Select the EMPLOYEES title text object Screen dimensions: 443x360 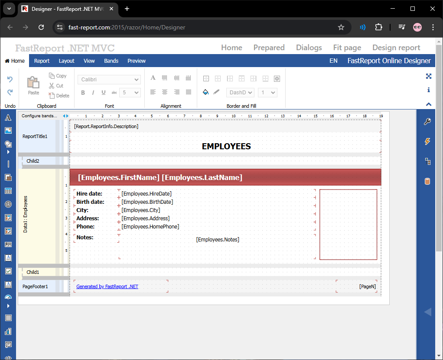pyautogui.click(x=226, y=146)
